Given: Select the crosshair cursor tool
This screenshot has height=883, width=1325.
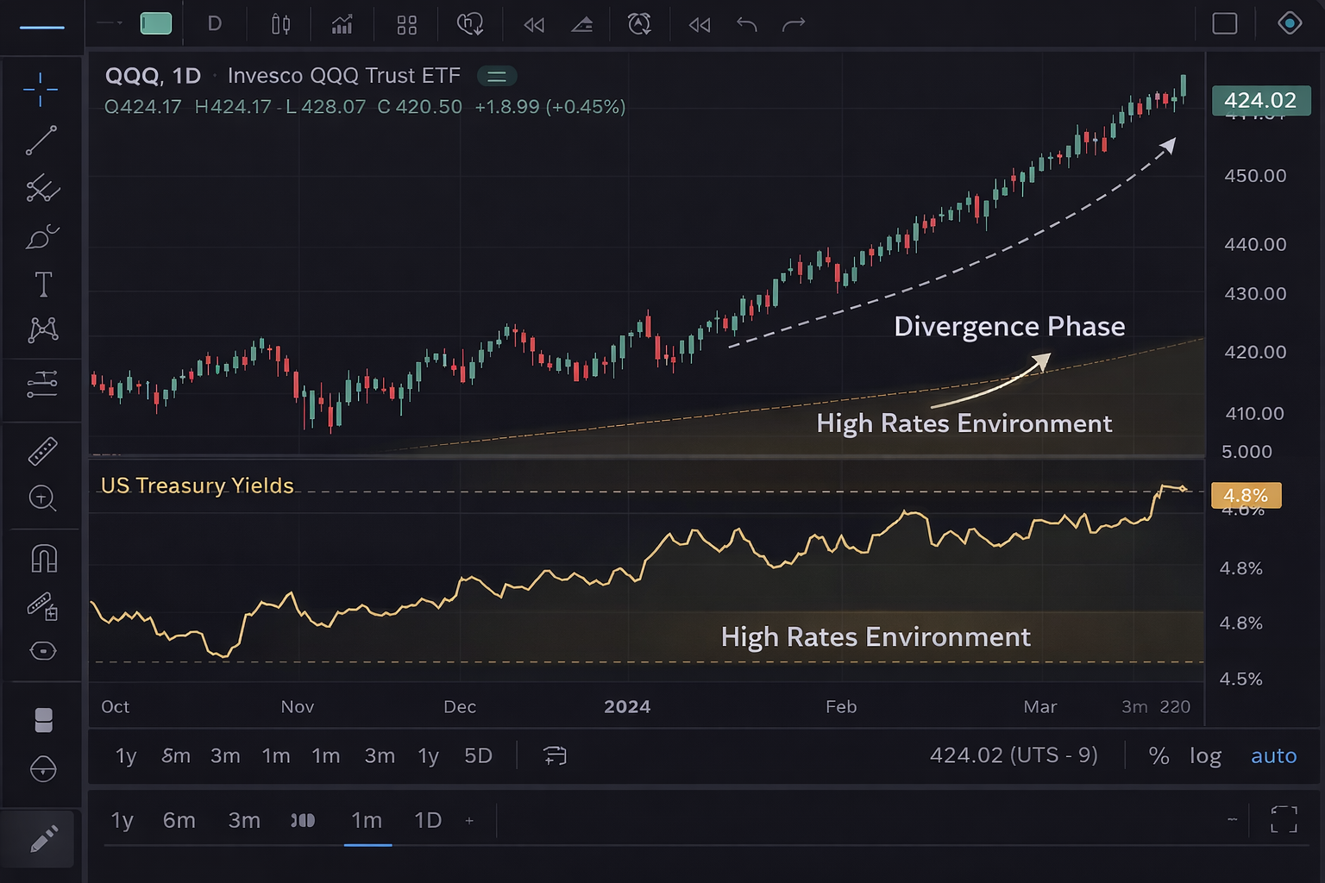Looking at the screenshot, I should coord(41,90).
